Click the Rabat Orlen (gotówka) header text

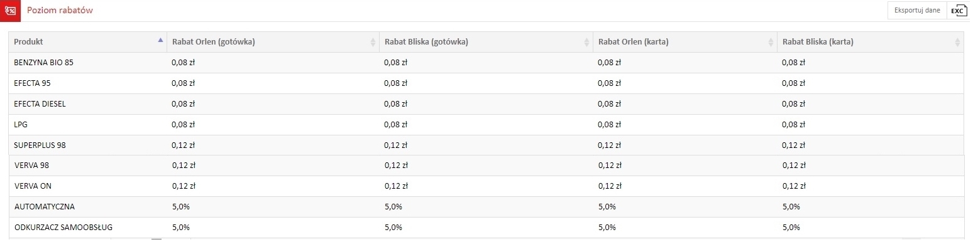point(213,42)
